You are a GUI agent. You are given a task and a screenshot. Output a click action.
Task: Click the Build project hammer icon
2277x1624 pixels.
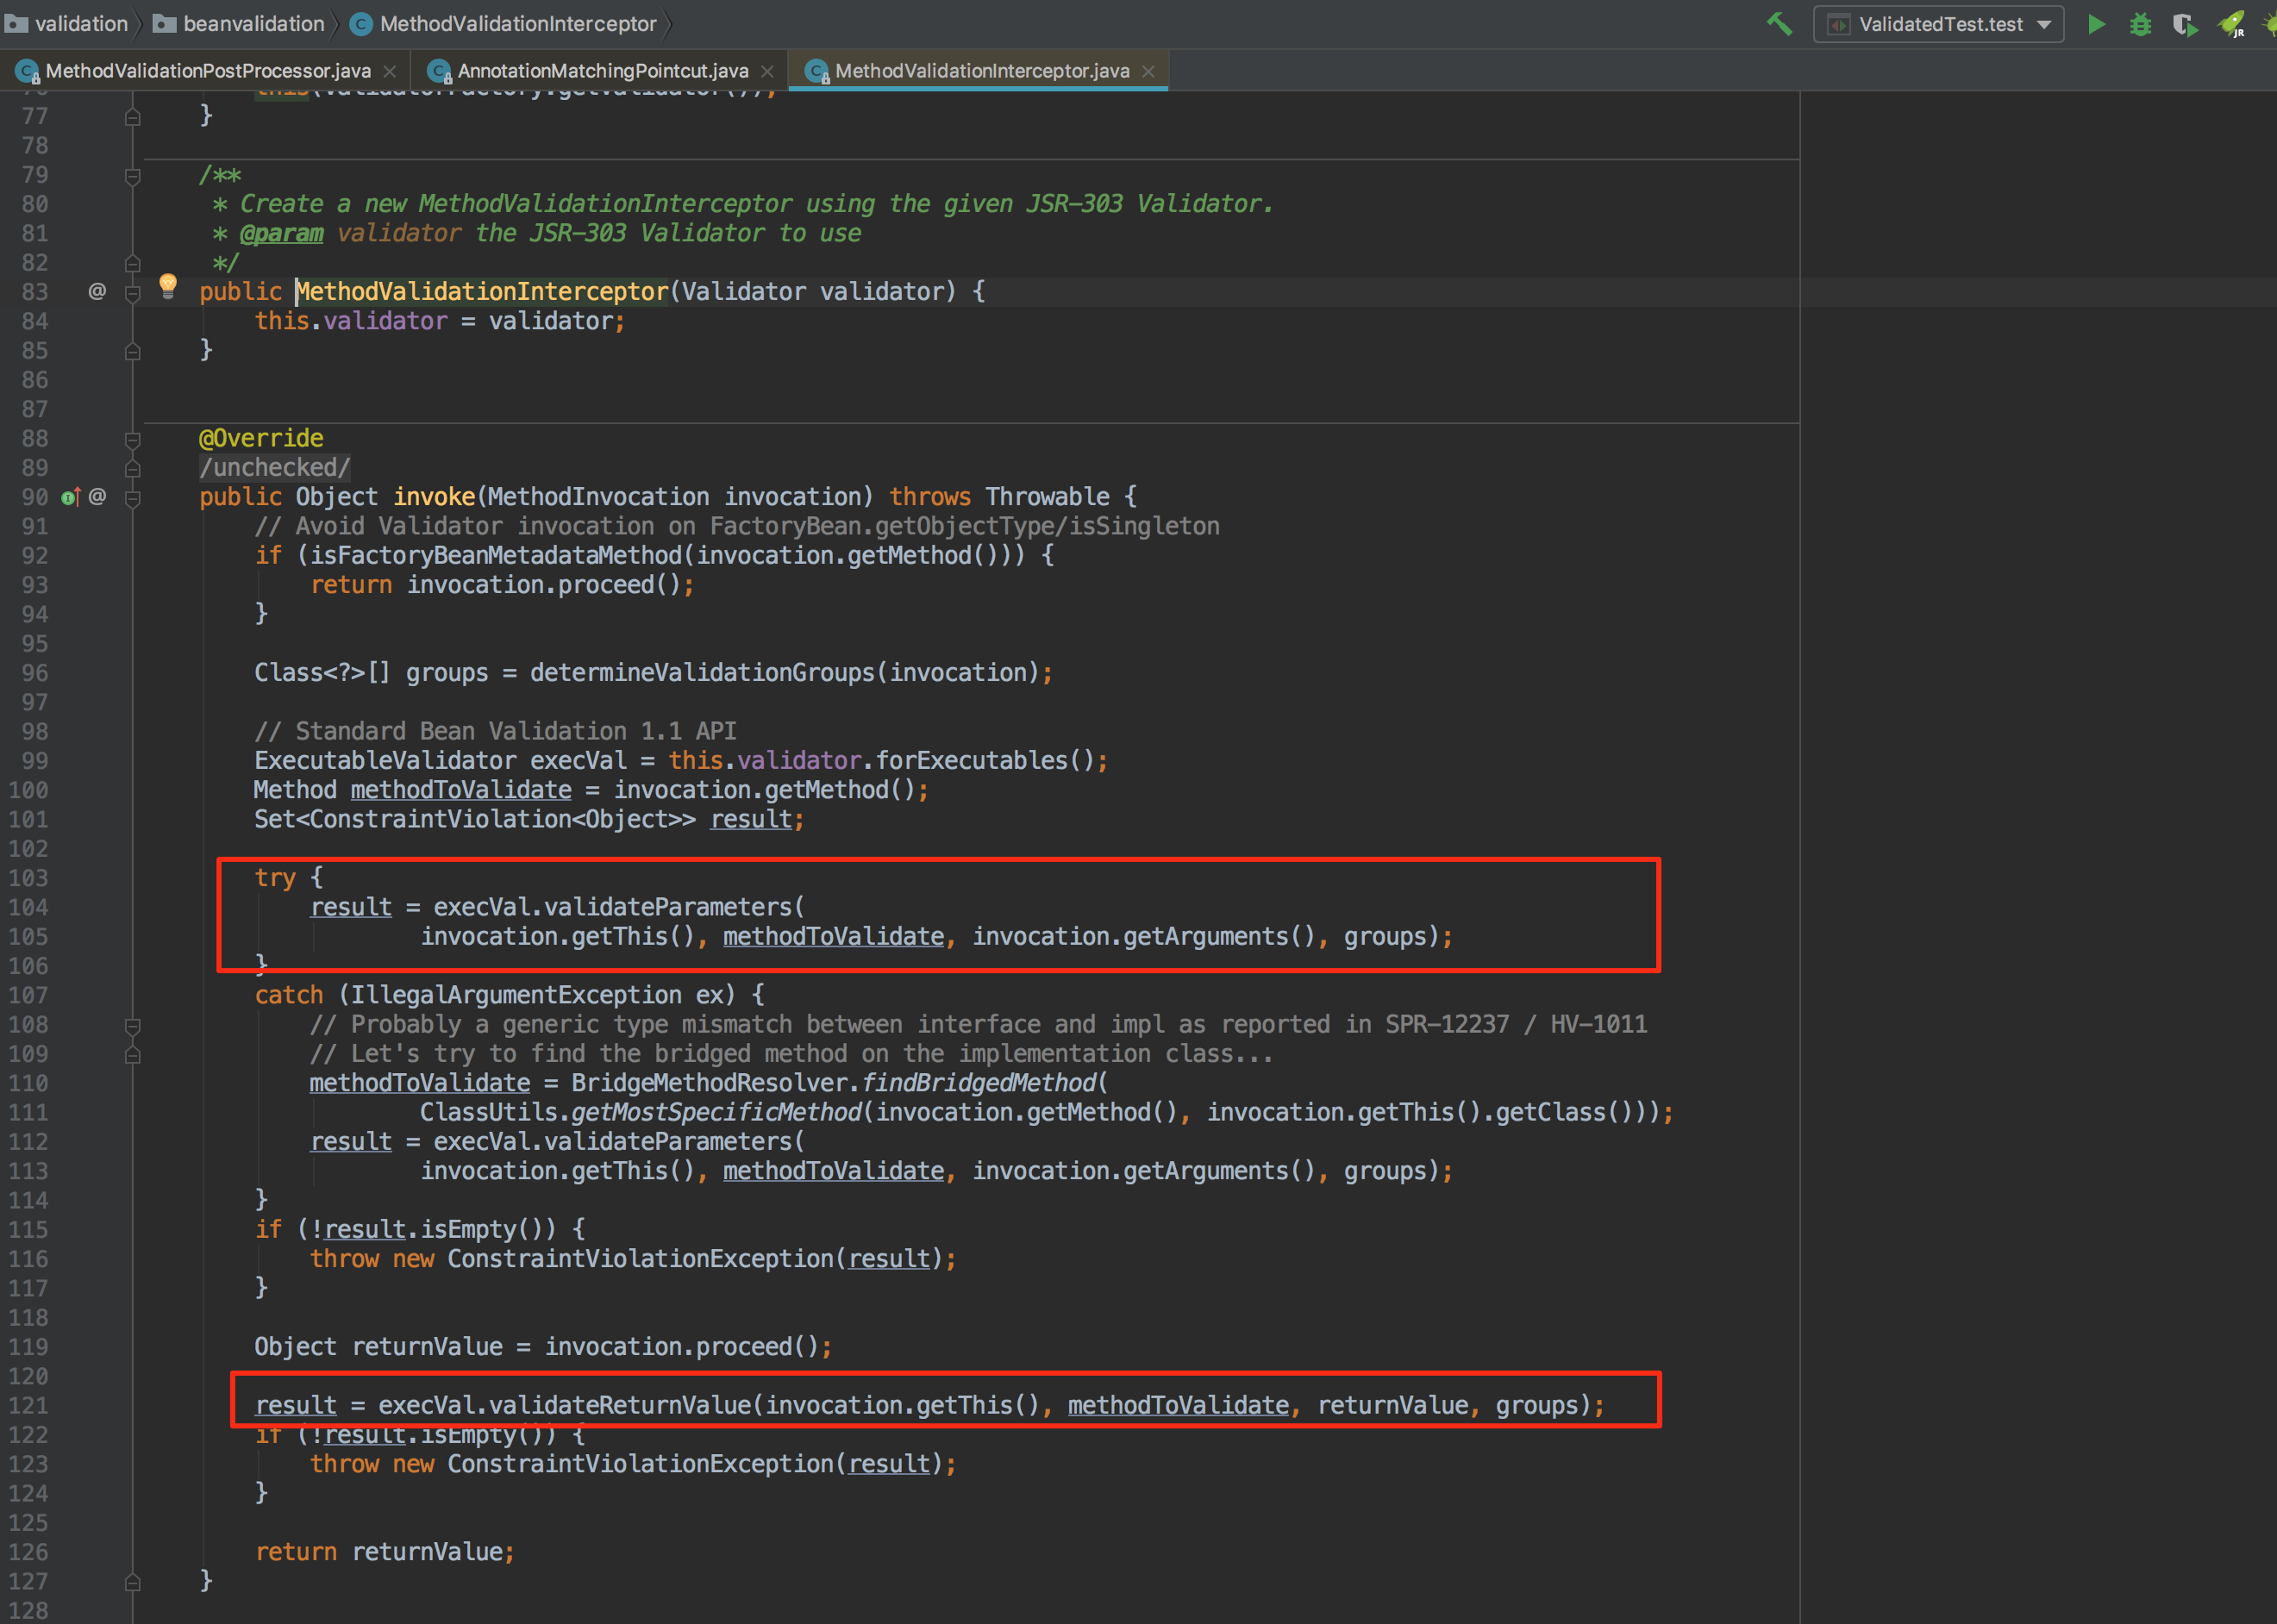point(1779,24)
